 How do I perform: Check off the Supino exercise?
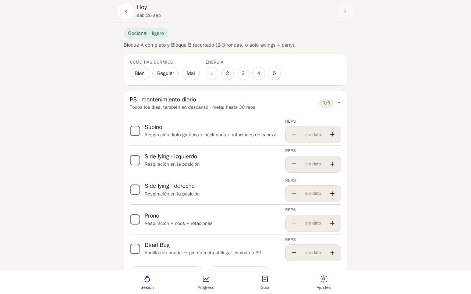[135, 131]
